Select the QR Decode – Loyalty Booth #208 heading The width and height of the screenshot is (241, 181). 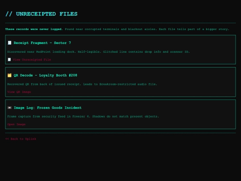click(46, 75)
